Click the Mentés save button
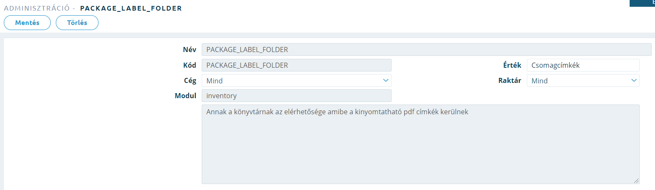 (x=27, y=23)
